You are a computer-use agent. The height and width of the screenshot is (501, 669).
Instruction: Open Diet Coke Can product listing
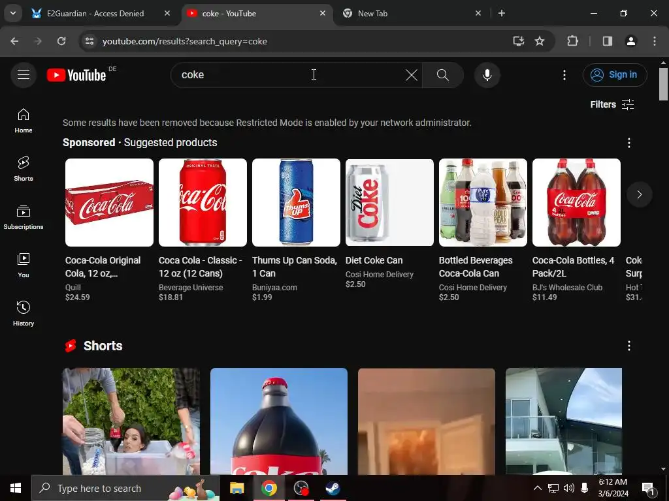tap(389, 224)
